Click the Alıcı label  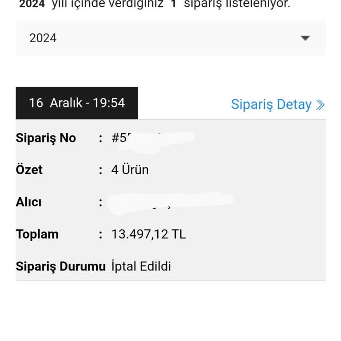29,202
